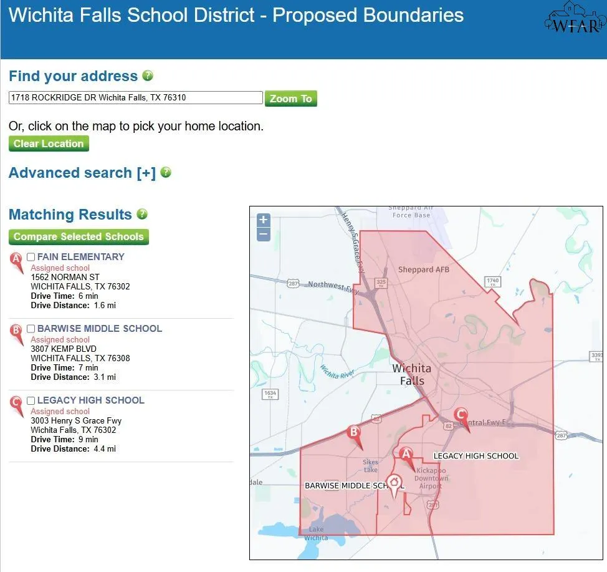Click the Matching Results help icon
Image resolution: width=607 pixels, height=572 pixels.
pos(142,214)
